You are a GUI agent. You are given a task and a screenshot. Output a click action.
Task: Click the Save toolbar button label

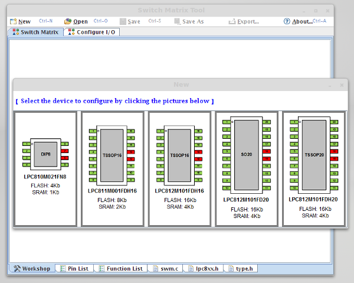134,21
